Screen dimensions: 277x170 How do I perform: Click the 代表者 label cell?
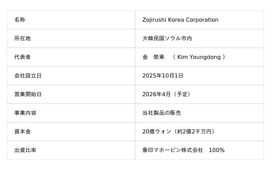tap(23, 57)
